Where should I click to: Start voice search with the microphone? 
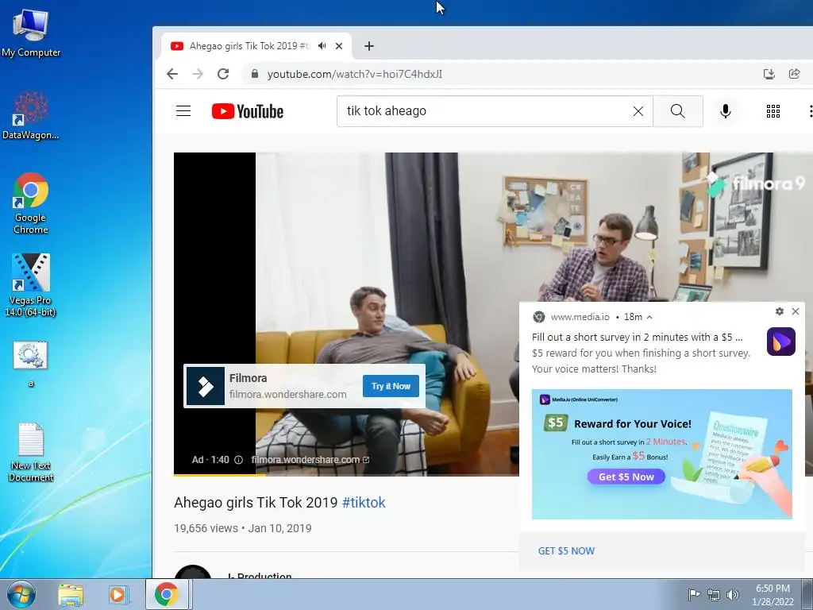coord(726,111)
